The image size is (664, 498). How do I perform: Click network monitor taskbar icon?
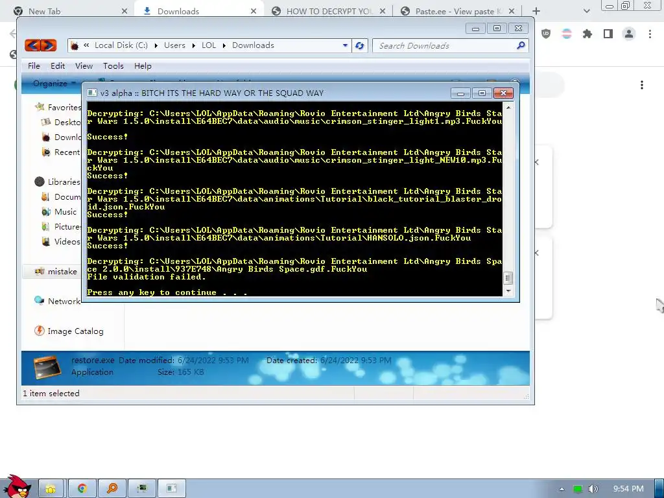142,489
